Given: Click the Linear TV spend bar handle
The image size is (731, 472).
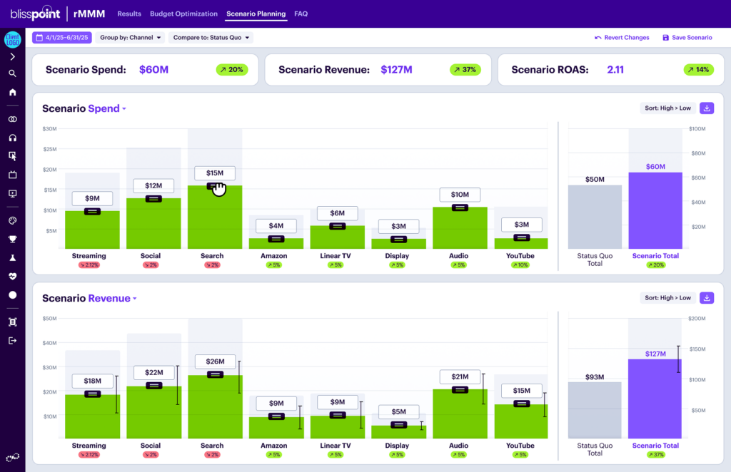Looking at the screenshot, I should pyautogui.click(x=338, y=227).
